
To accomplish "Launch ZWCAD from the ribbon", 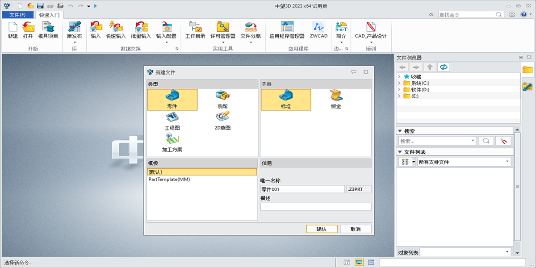I will pos(318,31).
